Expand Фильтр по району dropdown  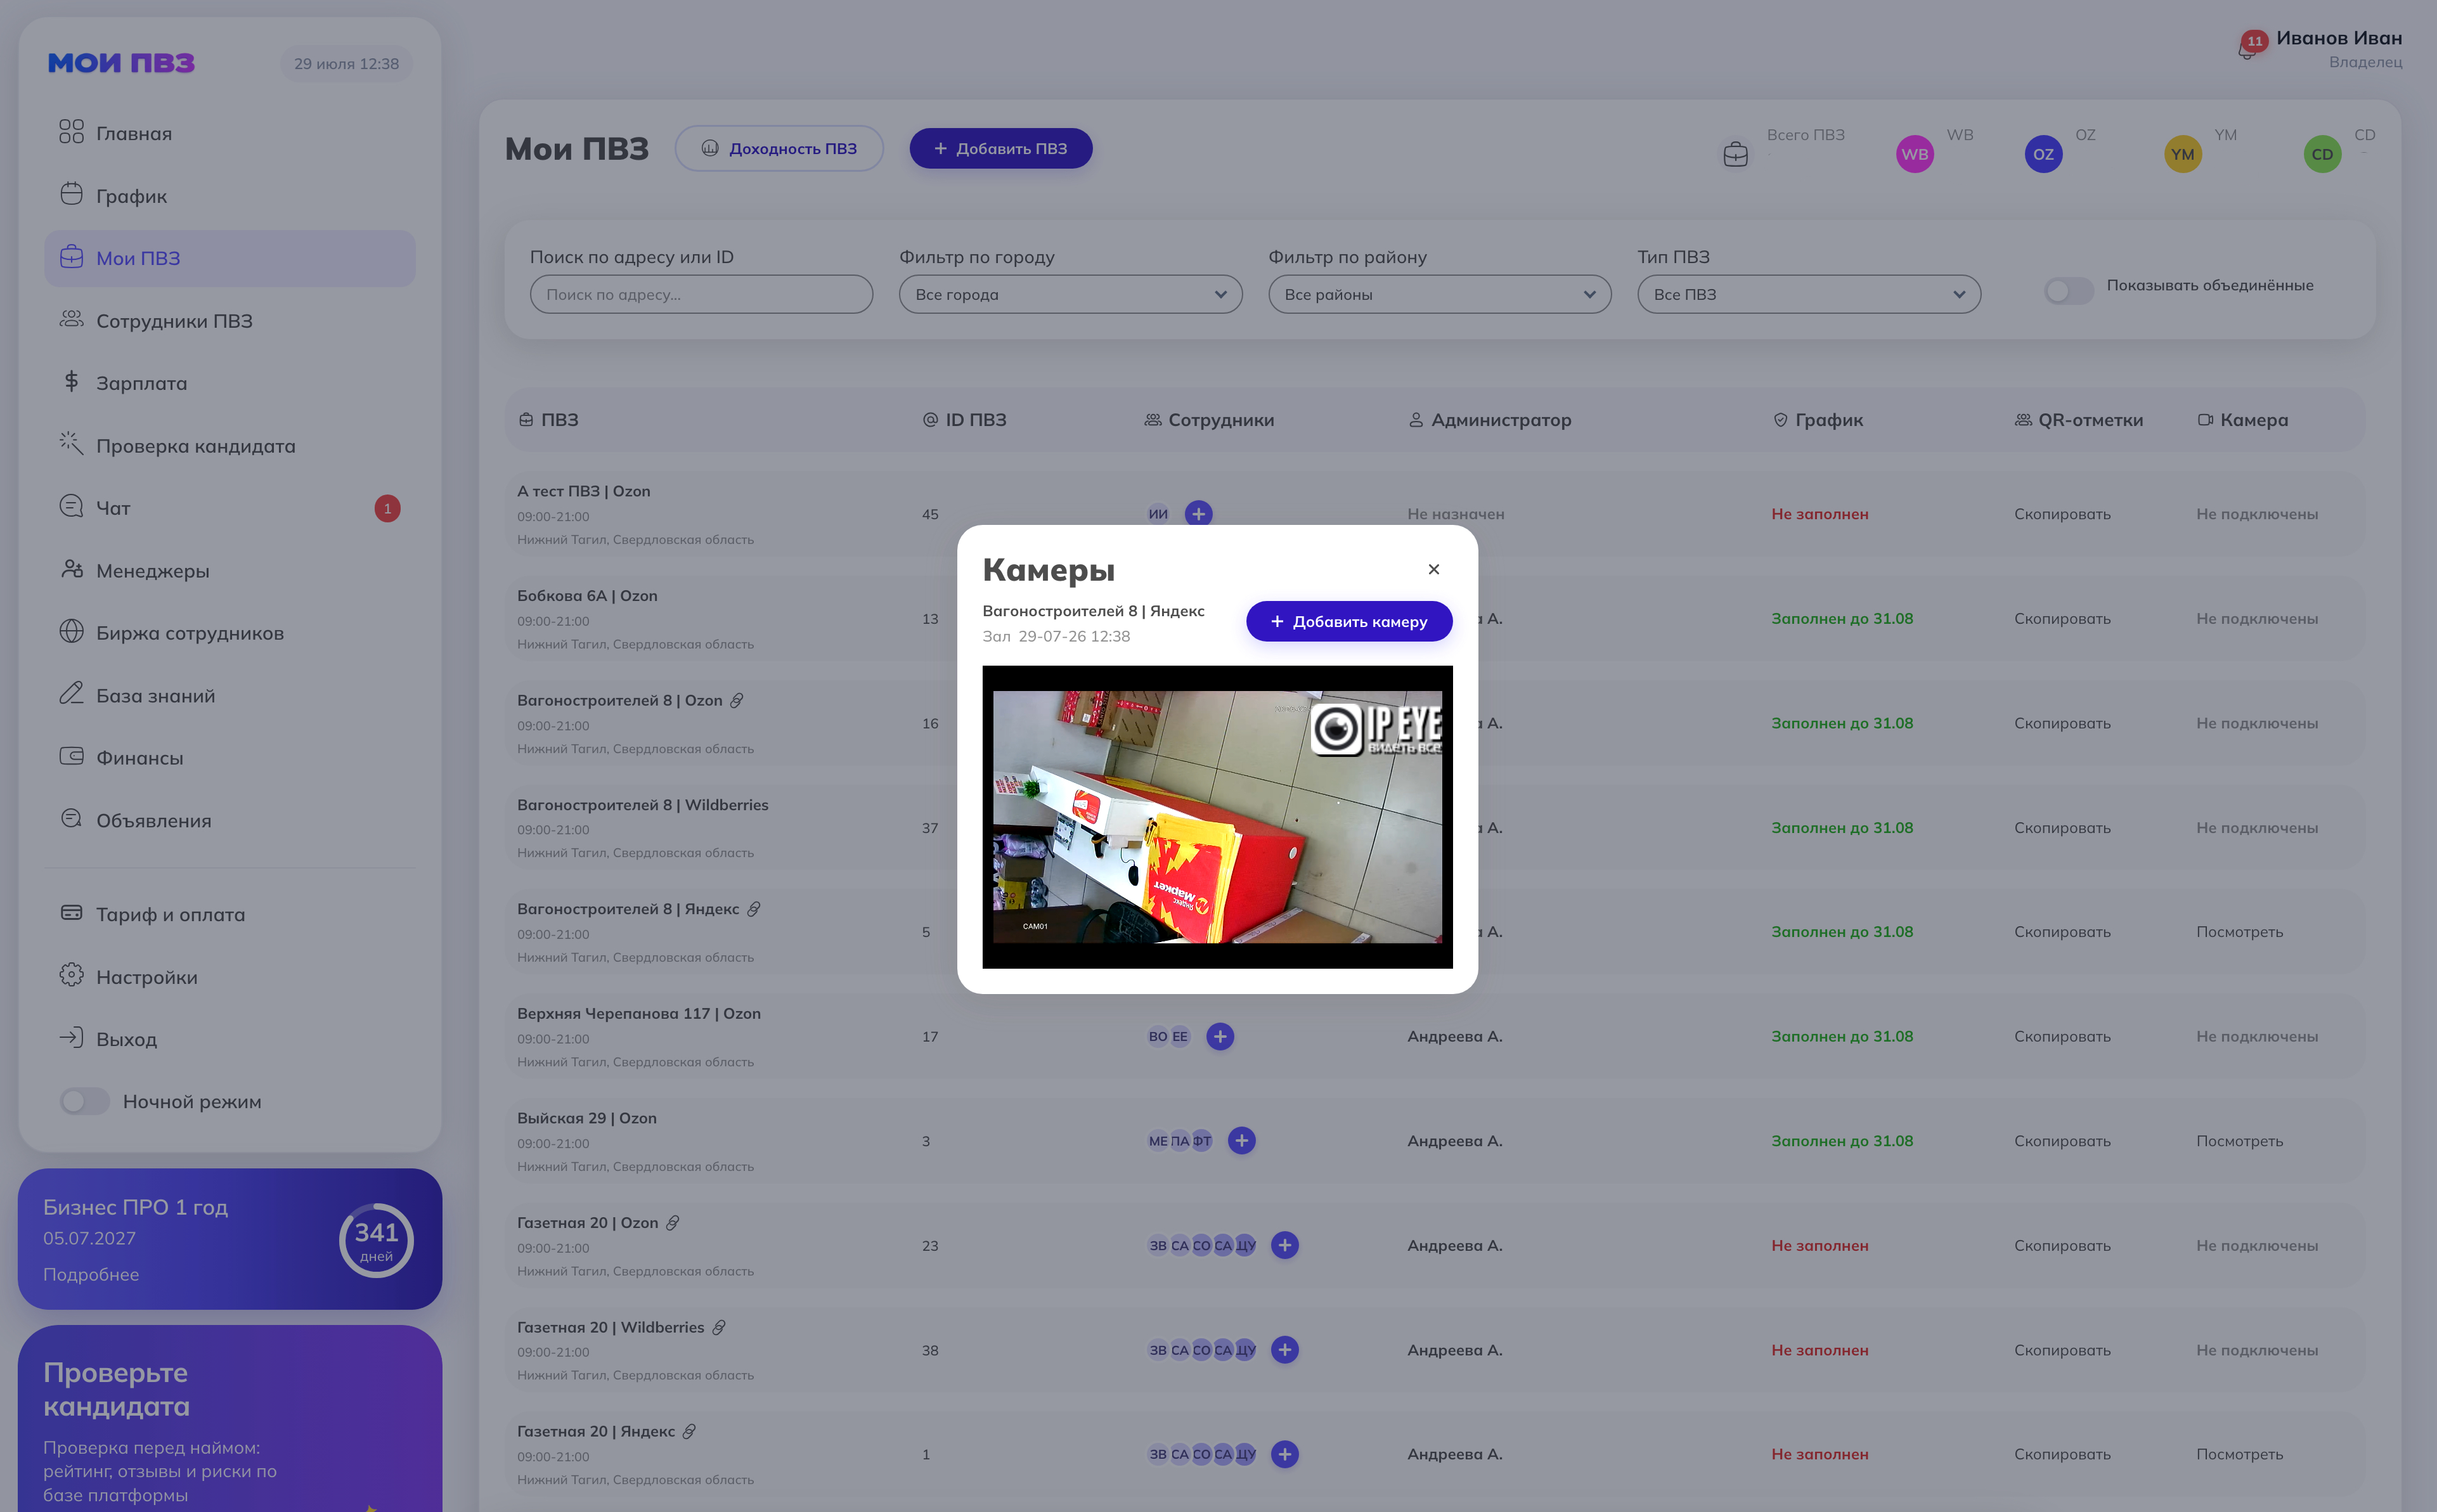(1439, 294)
